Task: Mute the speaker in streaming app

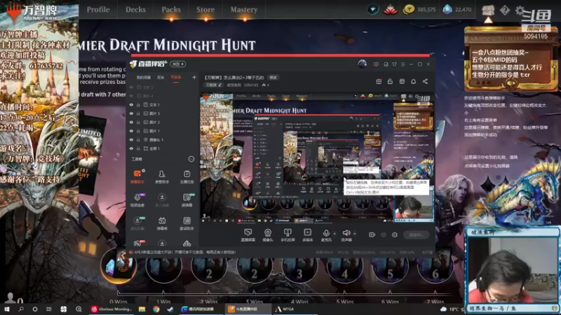Action: point(346,235)
